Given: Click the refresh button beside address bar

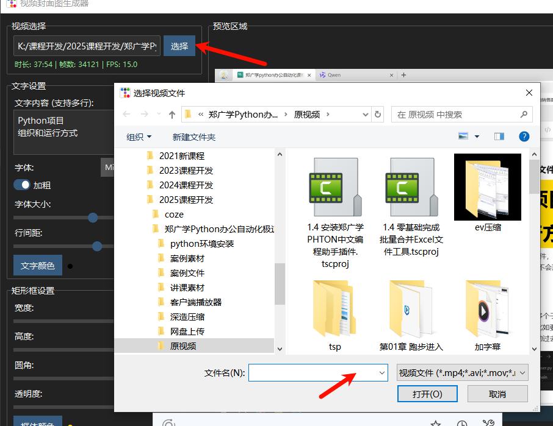Looking at the screenshot, I should (x=378, y=115).
